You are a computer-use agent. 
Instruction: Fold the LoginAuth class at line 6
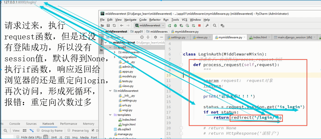181,54
